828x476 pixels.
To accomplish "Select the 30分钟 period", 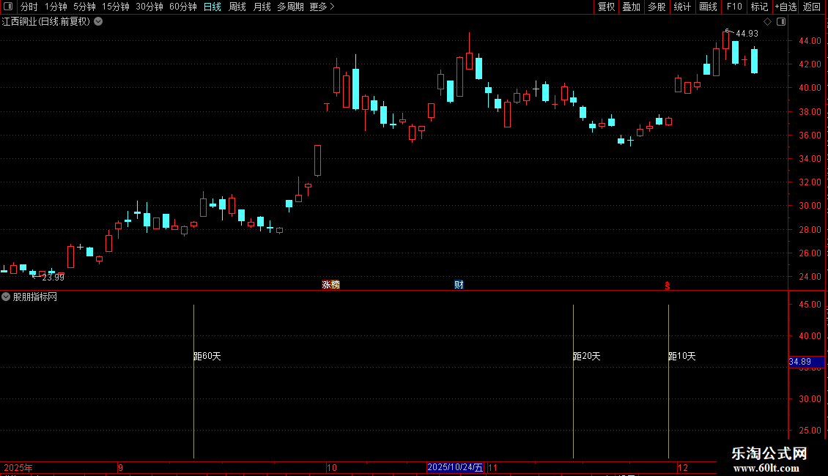I will (149, 7).
